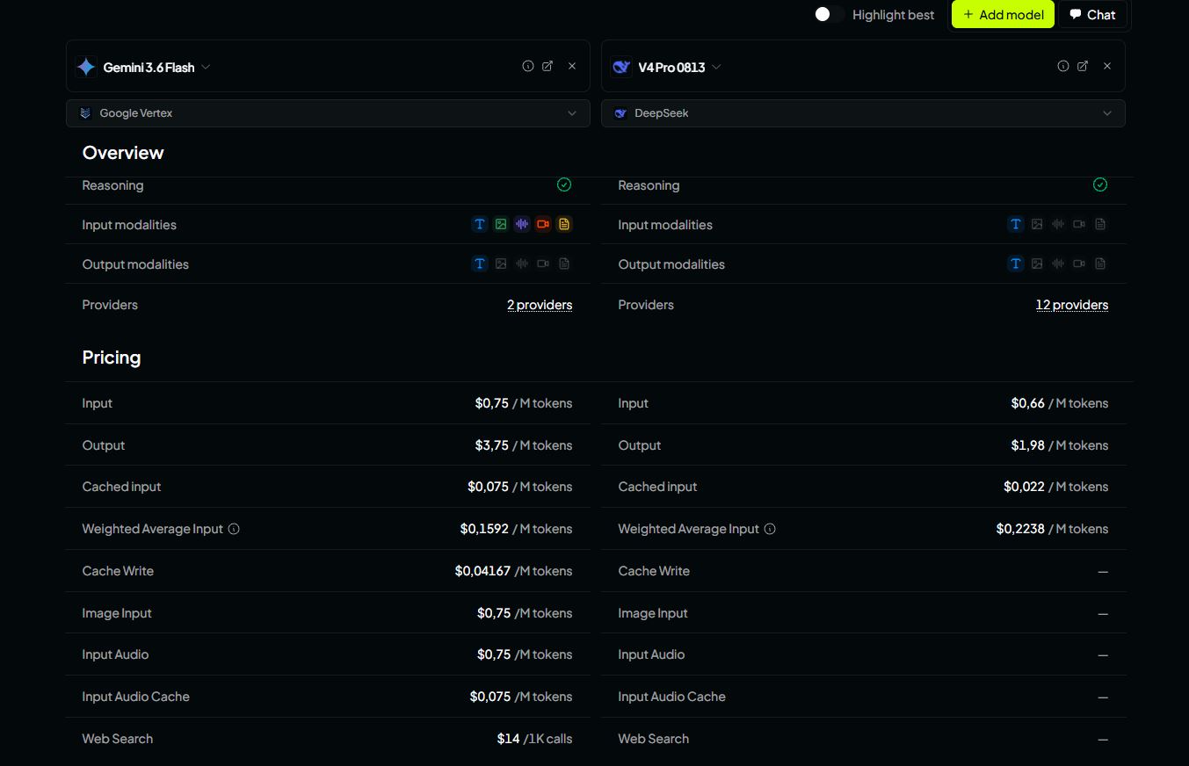The image size is (1189, 766).
Task: Click Gemini's audio output modality icon
Action: click(x=522, y=264)
